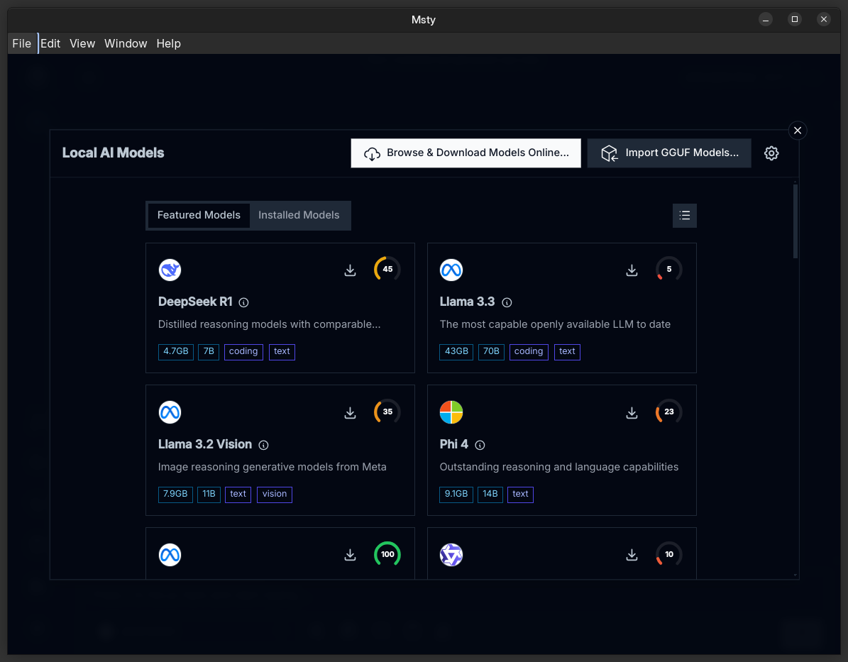Download the Phi 4 model
Image resolution: width=848 pixels, height=662 pixels.
[x=632, y=413]
